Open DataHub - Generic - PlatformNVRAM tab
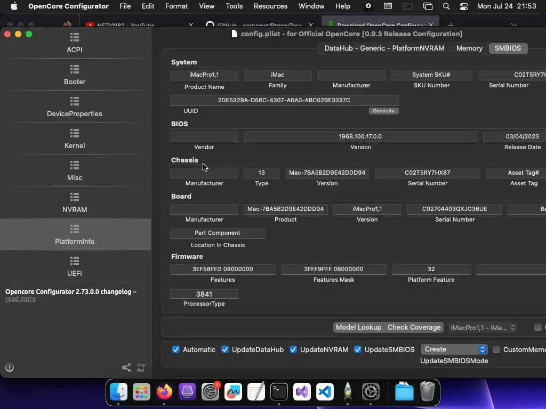Screen dimensions: 546x409 [384, 48]
